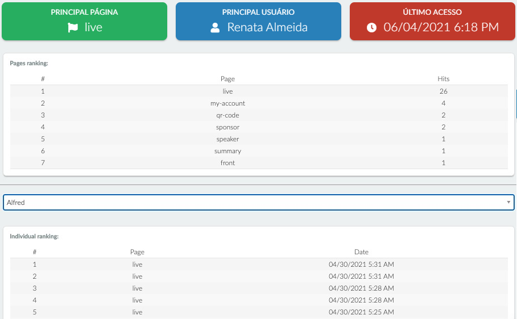Screen dimensions: 517x319
Task: Select the green Principal Página card
Action: click(x=84, y=22)
